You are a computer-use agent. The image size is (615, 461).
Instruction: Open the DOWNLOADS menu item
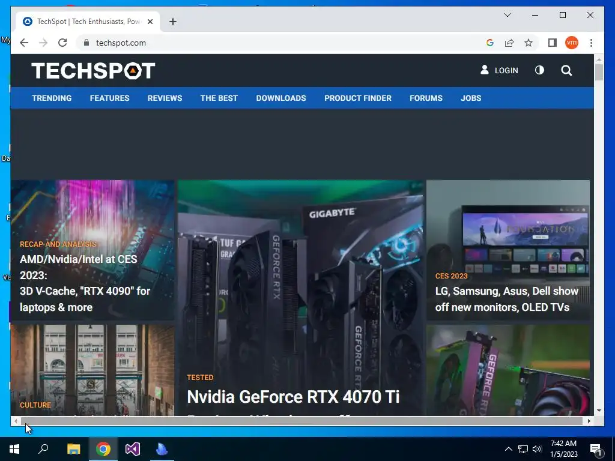(x=281, y=98)
